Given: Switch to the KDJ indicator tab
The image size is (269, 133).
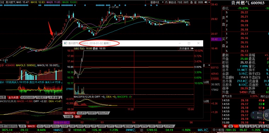Looking at the screenshot, I should pos(40,126).
